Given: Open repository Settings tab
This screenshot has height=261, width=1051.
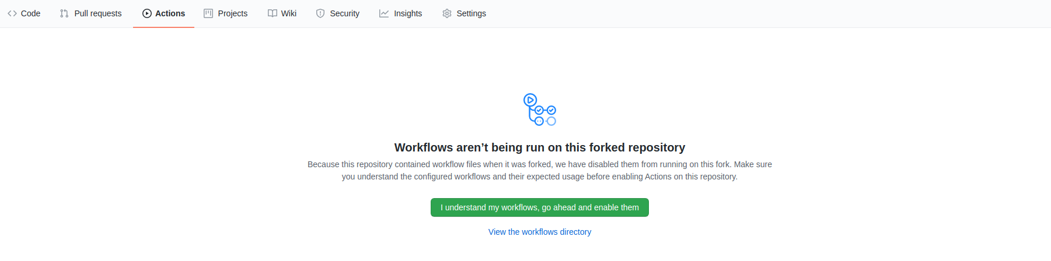Looking at the screenshot, I should click(464, 13).
